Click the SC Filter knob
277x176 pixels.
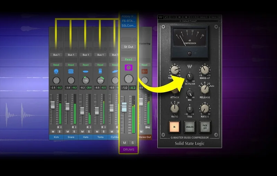pyautogui.click(x=190, y=77)
